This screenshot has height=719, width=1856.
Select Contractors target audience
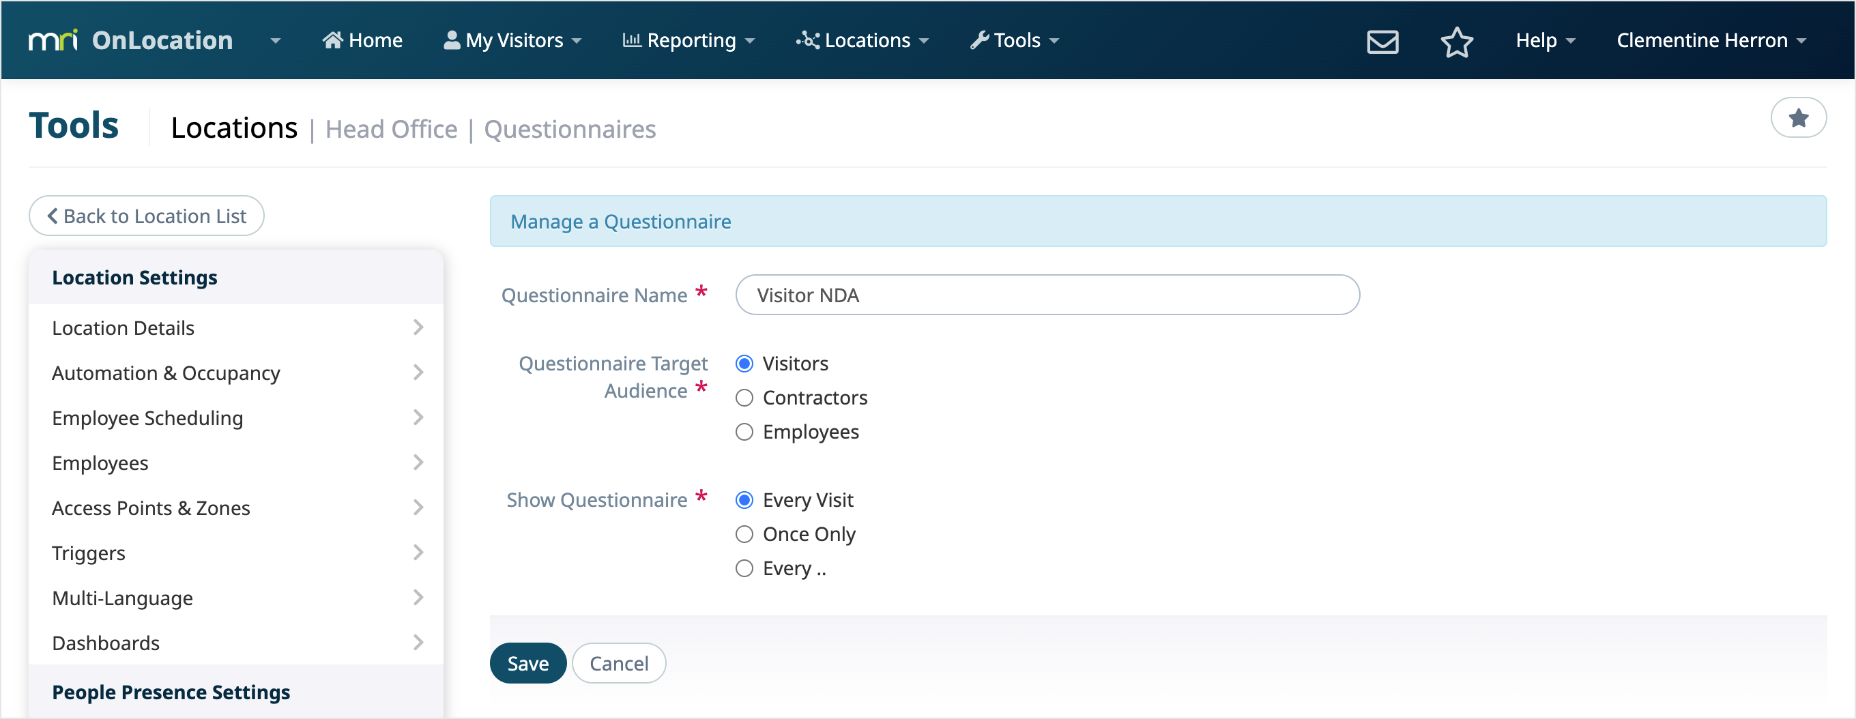tap(744, 398)
